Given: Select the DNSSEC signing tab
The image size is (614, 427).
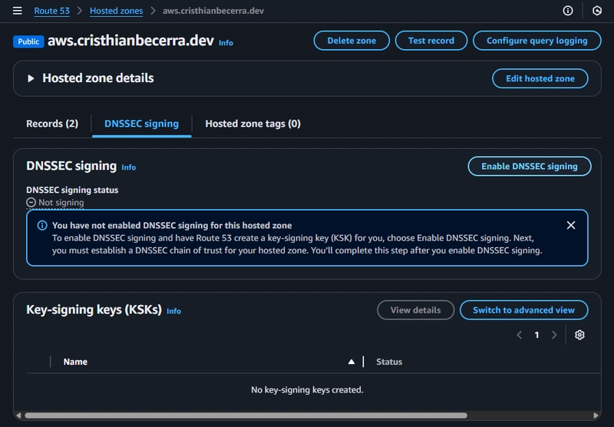Looking at the screenshot, I should pos(141,124).
